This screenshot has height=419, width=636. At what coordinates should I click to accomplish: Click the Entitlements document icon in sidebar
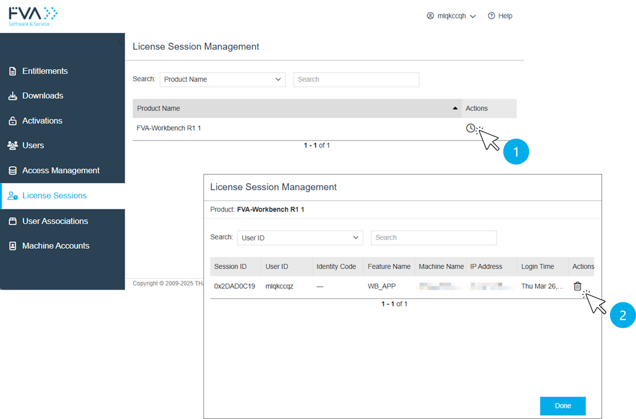(x=13, y=71)
